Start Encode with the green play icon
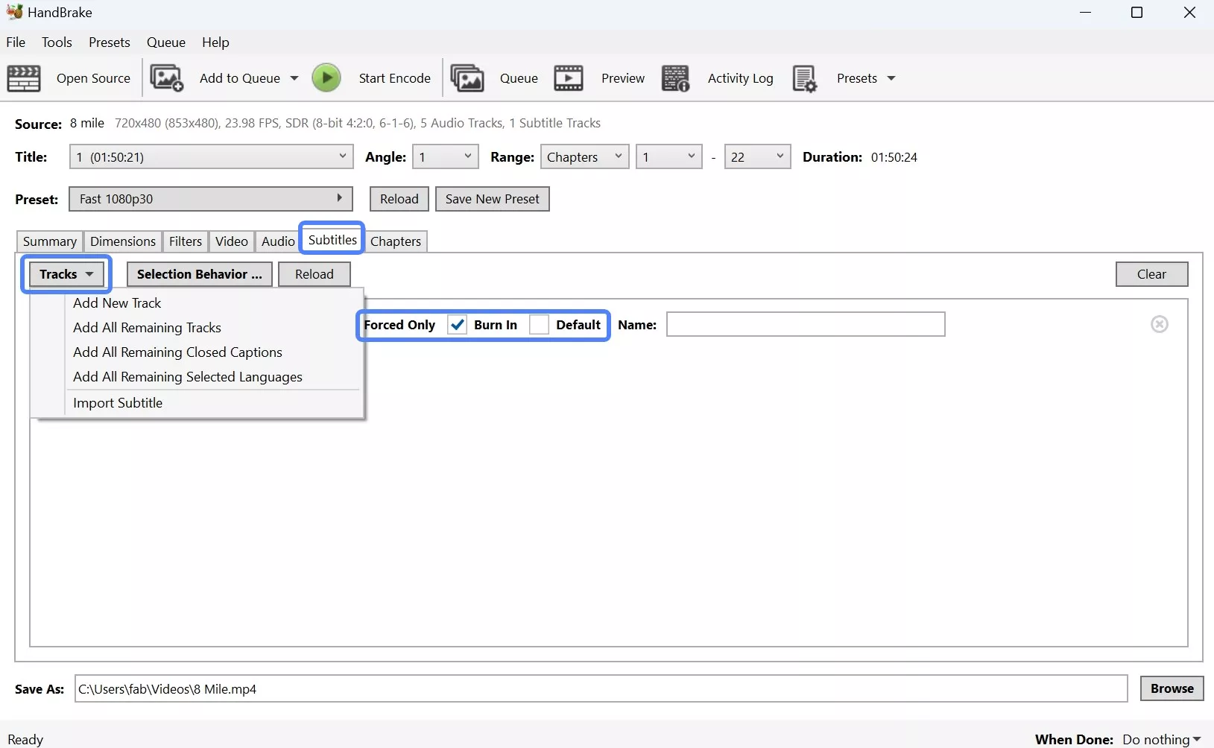 pyautogui.click(x=326, y=78)
